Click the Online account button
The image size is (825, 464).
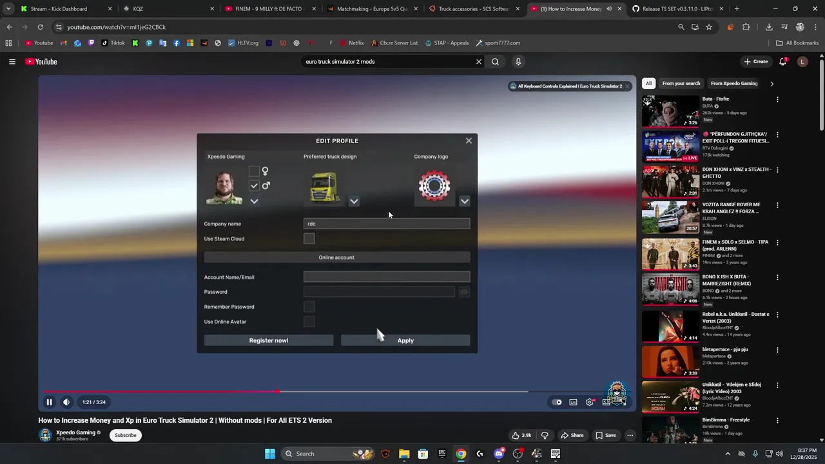tap(337, 257)
